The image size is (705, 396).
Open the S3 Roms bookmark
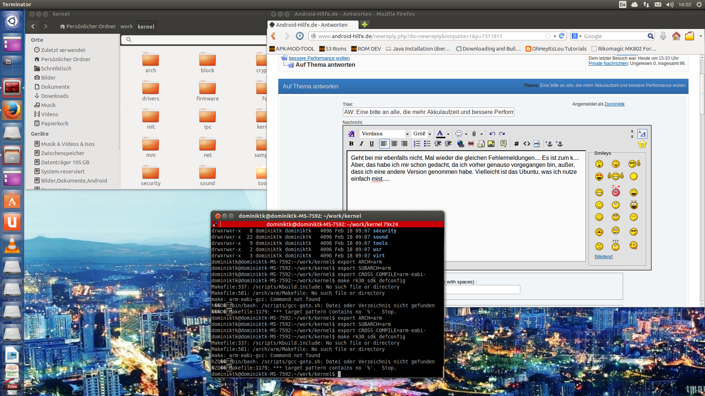coord(333,49)
